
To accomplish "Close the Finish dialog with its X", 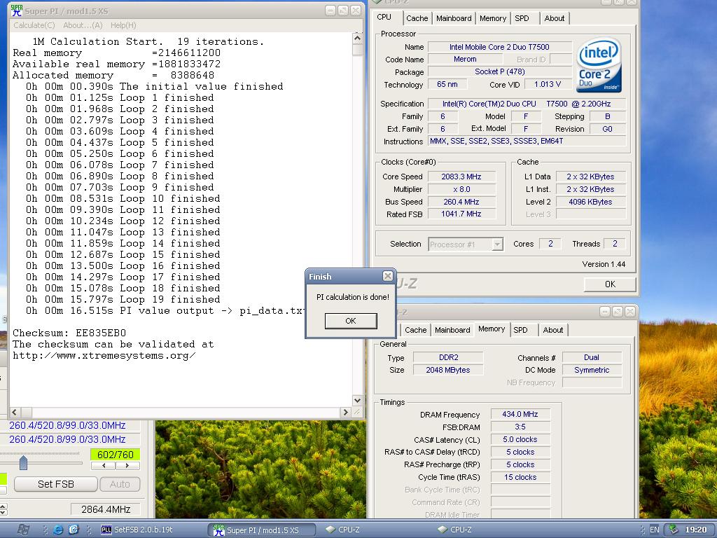I will (x=387, y=276).
